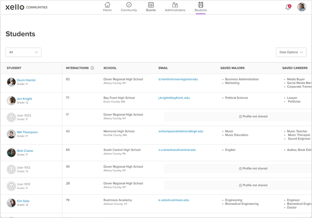Open the Events calendar icon
Viewport: 312px width, 218px height.
click(x=151, y=5)
